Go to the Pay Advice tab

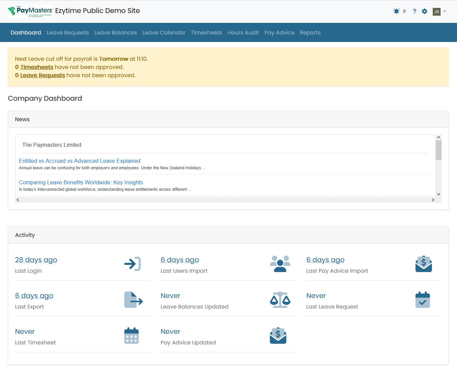(279, 32)
